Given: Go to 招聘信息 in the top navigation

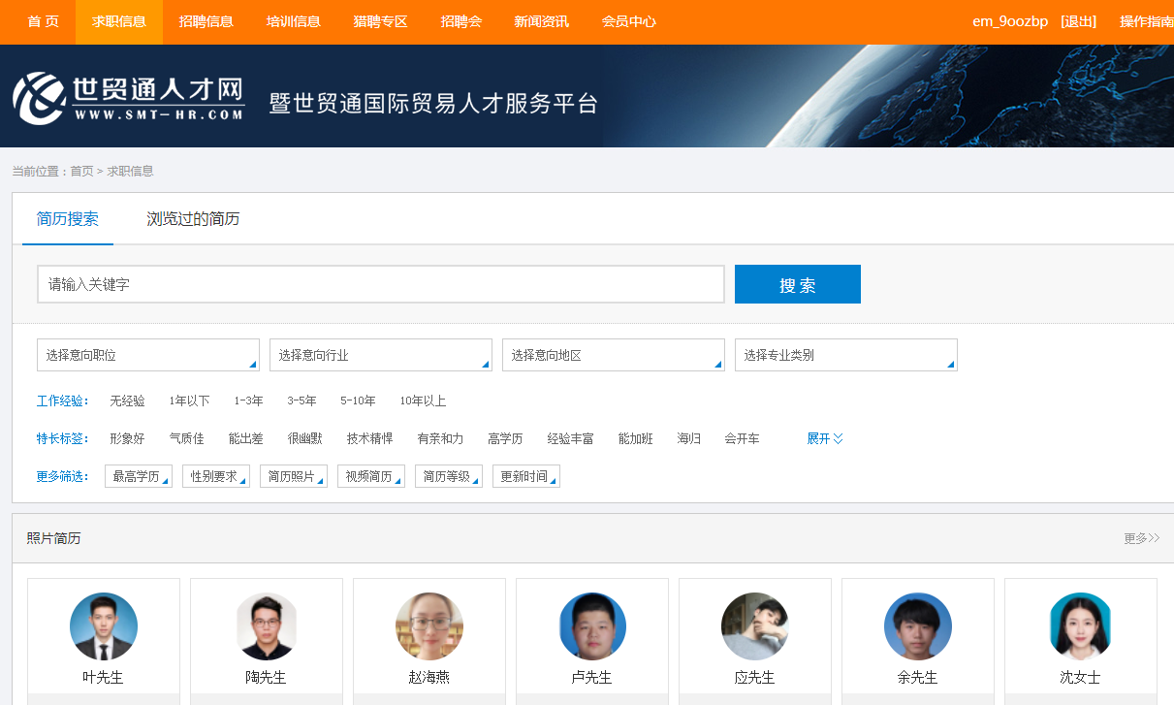Looking at the screenshot, I should point(206,21).
